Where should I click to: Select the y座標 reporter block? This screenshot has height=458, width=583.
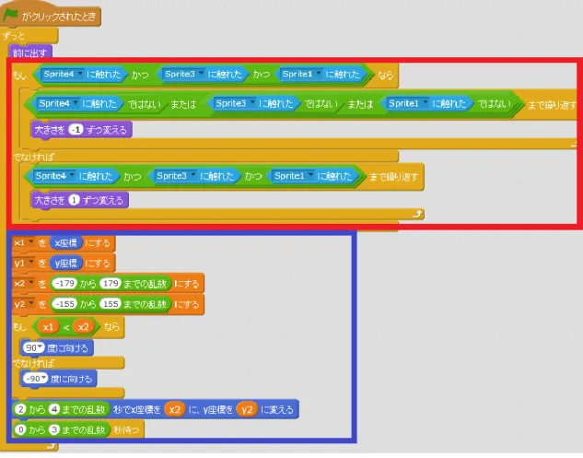click(x=65, y=263)
